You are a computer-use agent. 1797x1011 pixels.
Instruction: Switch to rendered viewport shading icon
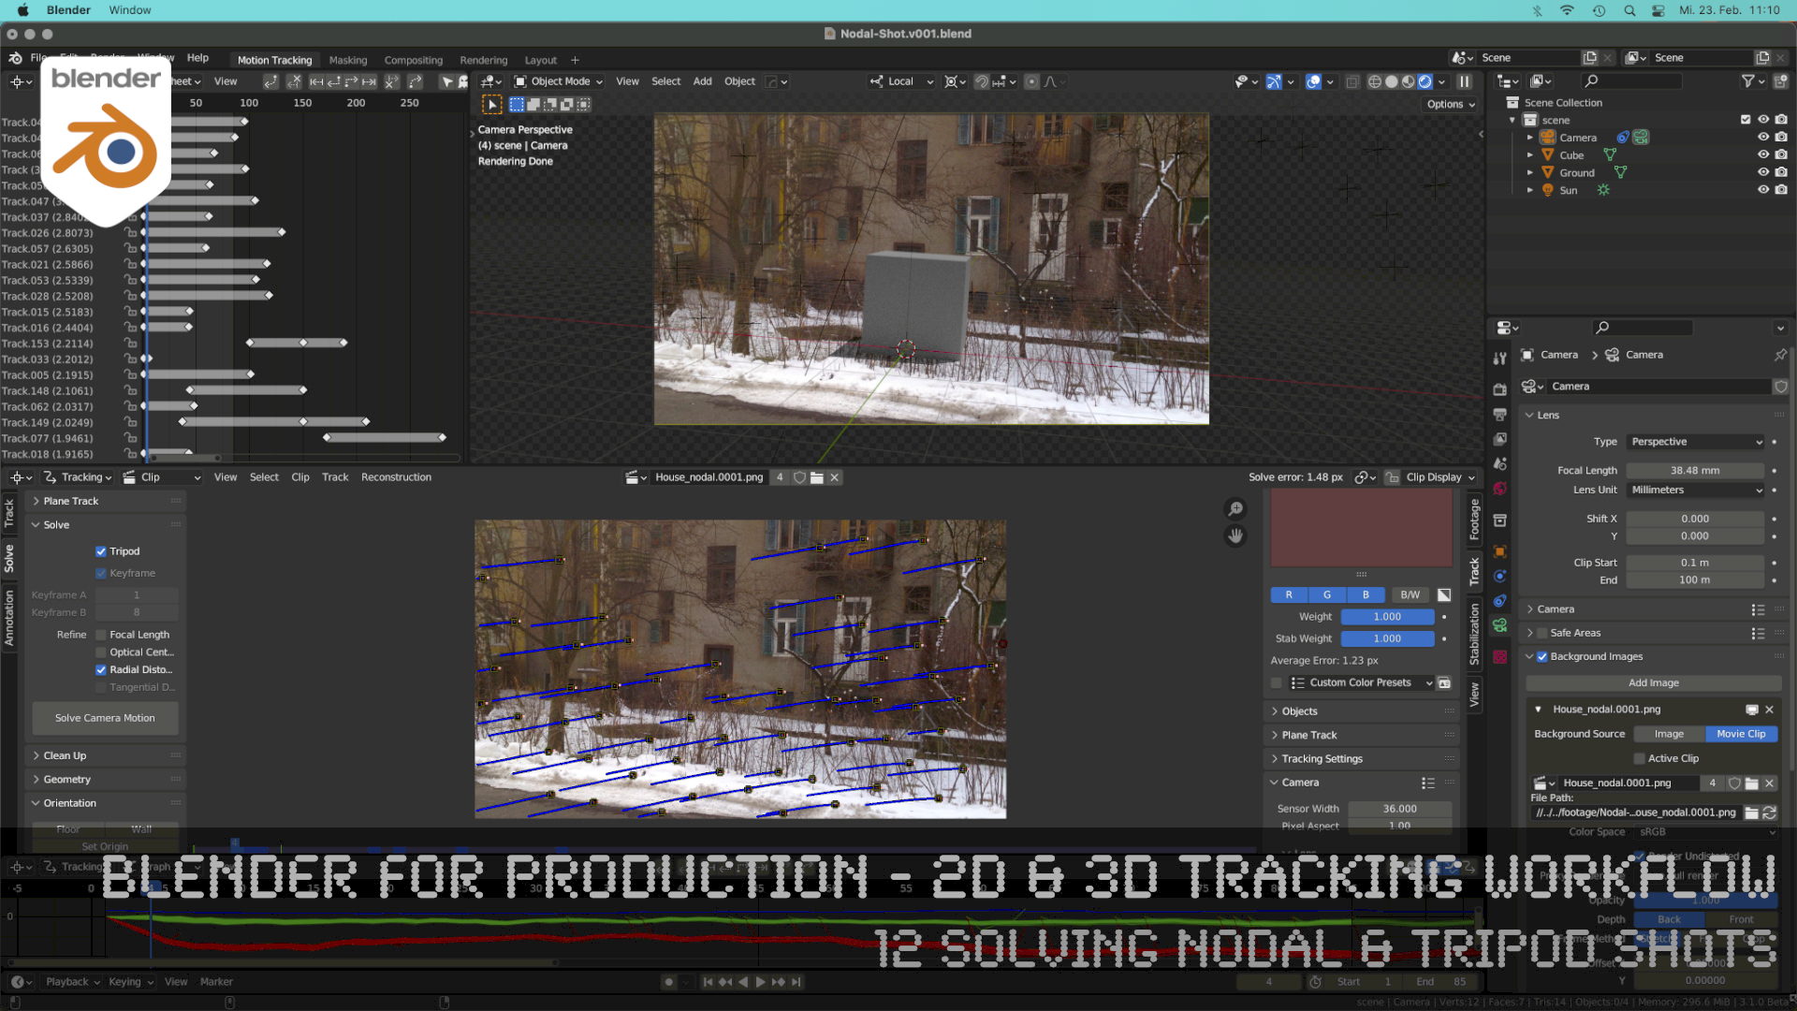click(x=1424, y=81)
